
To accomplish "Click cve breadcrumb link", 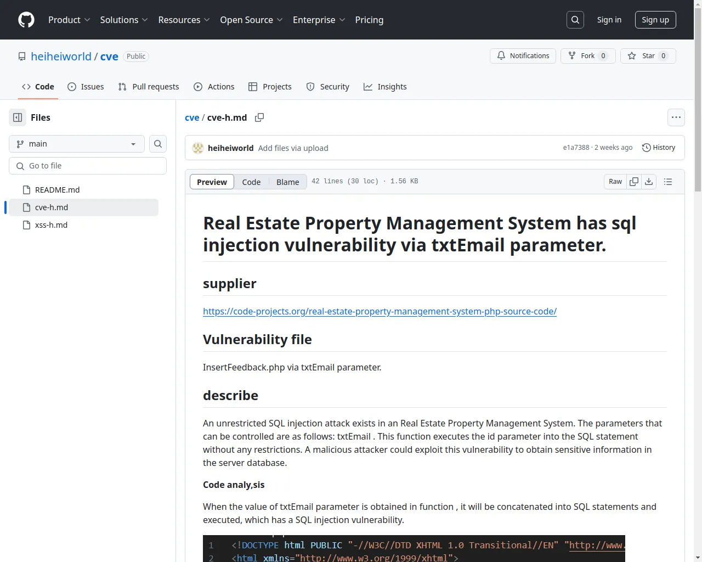I will (192, 117).
